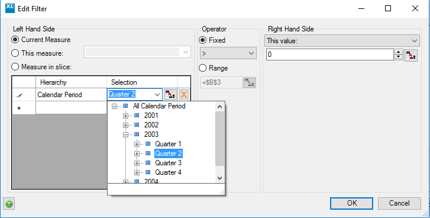Click the green help icon
The image size is (430, 218).
tap(9, 204)
